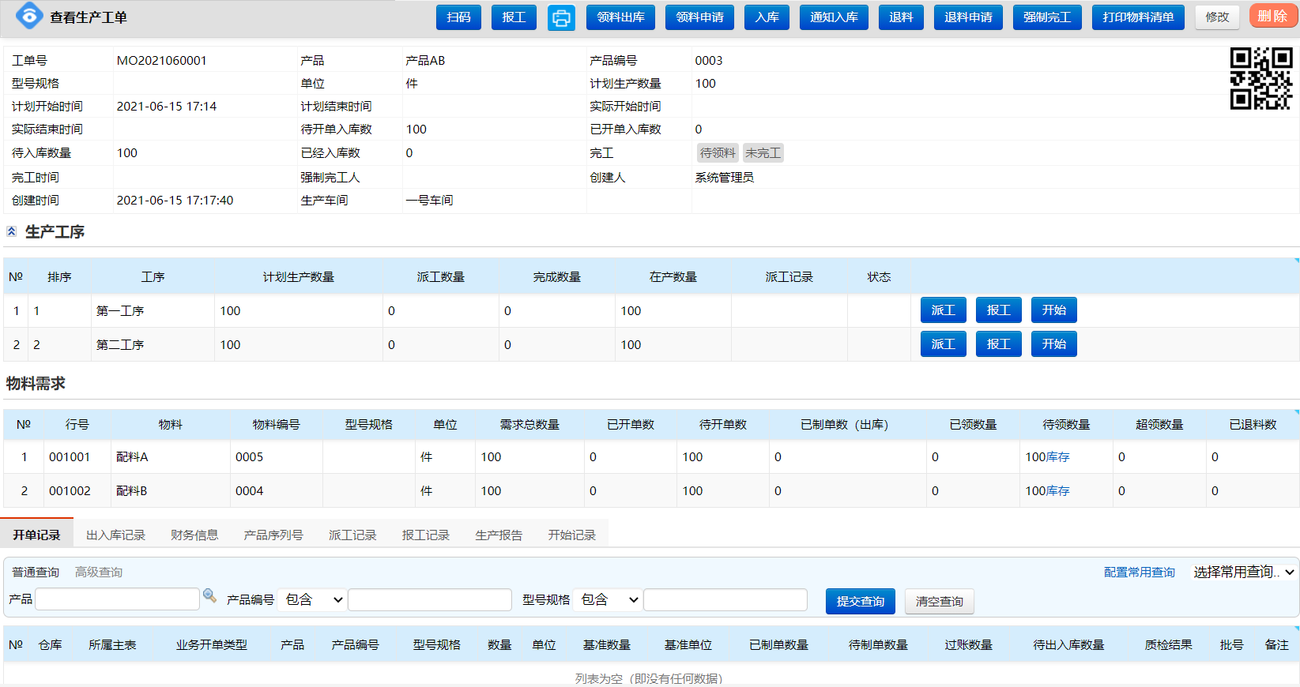The width and height of the screenshot is (1300, 687).
Task: Switch to 高级查询 advanced query
Action: click(x=99, y=572)
